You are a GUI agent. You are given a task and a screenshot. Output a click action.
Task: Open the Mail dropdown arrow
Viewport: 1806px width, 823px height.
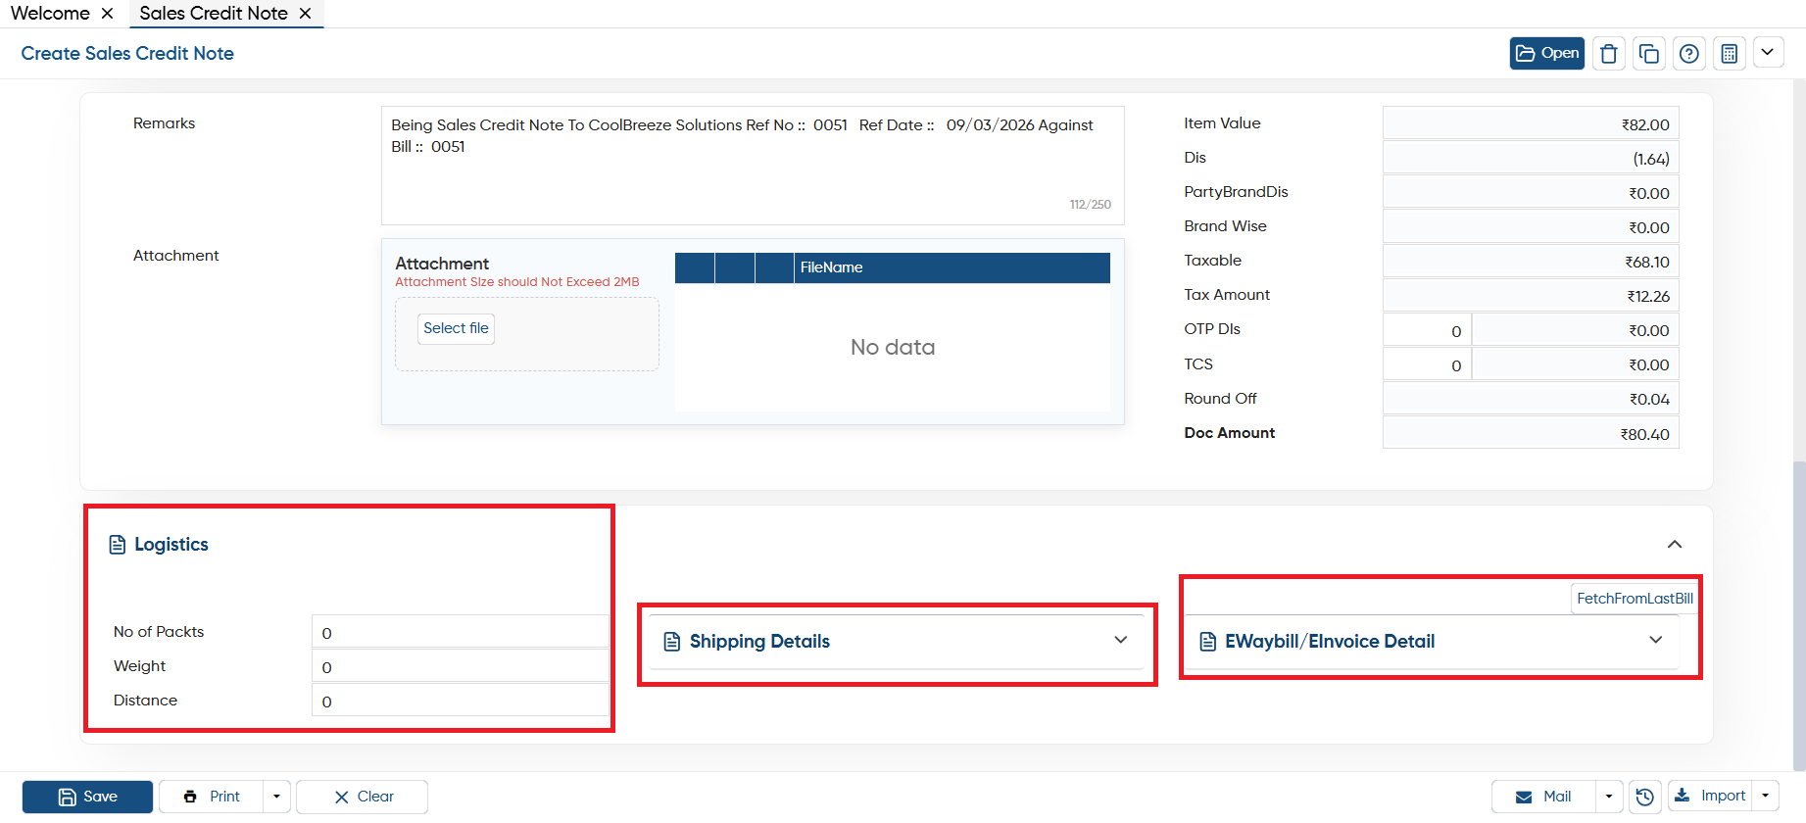coord(1609,797)
